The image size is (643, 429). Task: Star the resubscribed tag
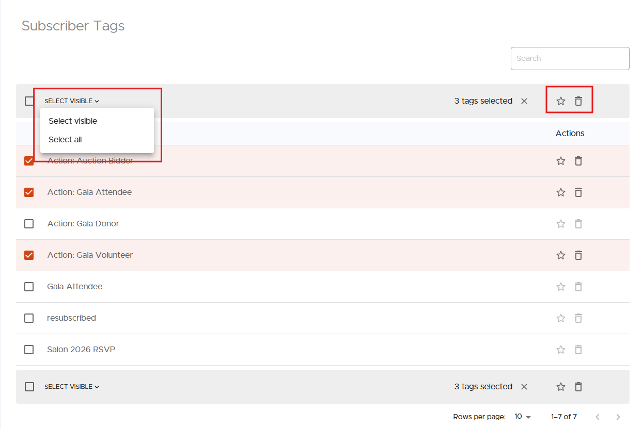(561, 318)
